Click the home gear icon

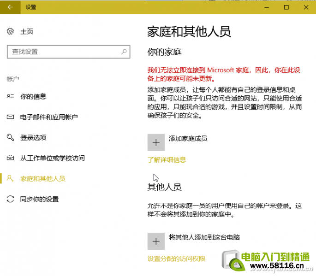pyautogui.click(x=11, y=31)
